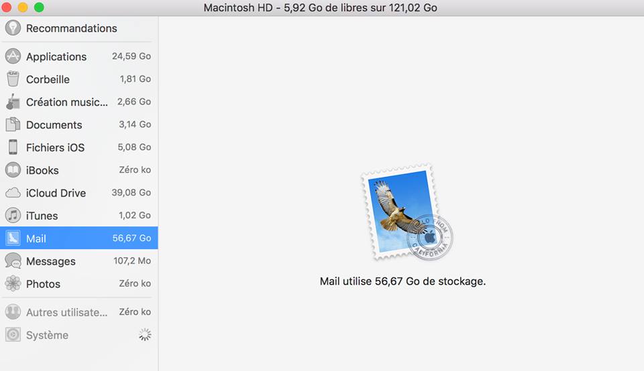Click Zéro ko beside Autres utilisateurs
This screenshot has width=644, height=371.
(135, 312)
